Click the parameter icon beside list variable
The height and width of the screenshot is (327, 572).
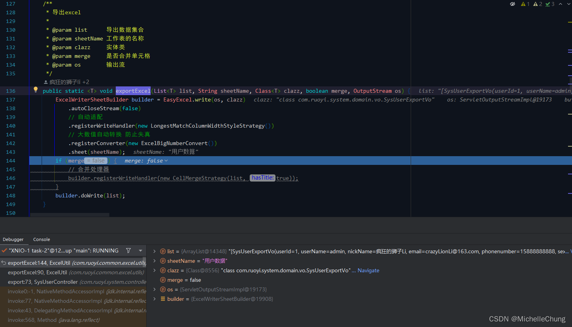click(163, 251)
